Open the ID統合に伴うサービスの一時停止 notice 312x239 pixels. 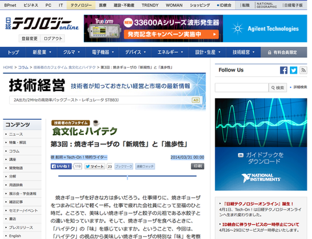tap(261, 225)
